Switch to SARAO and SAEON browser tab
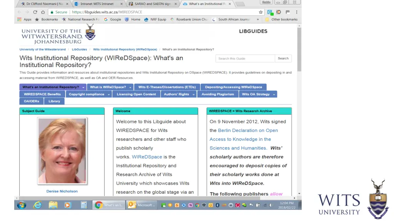Image resolution: width=394 pixels, height=221 pixels. 152,4
